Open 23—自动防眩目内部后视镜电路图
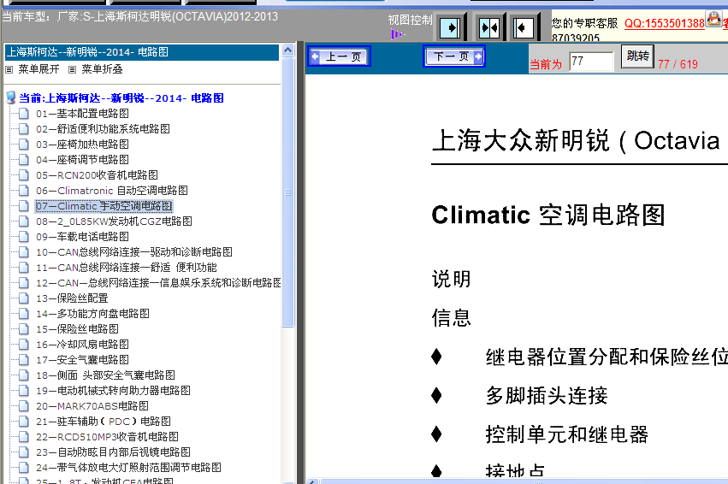Image resolution: width=728 pixels, height=484 pixels. [x=113, y=452]
